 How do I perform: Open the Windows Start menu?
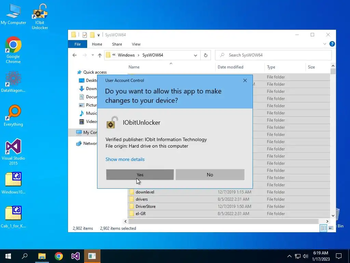pos(8,256)
